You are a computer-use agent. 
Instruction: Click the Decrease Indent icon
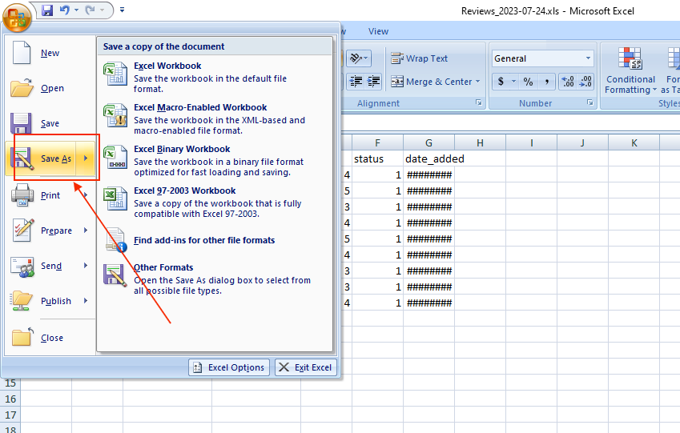tap(356, 82)
